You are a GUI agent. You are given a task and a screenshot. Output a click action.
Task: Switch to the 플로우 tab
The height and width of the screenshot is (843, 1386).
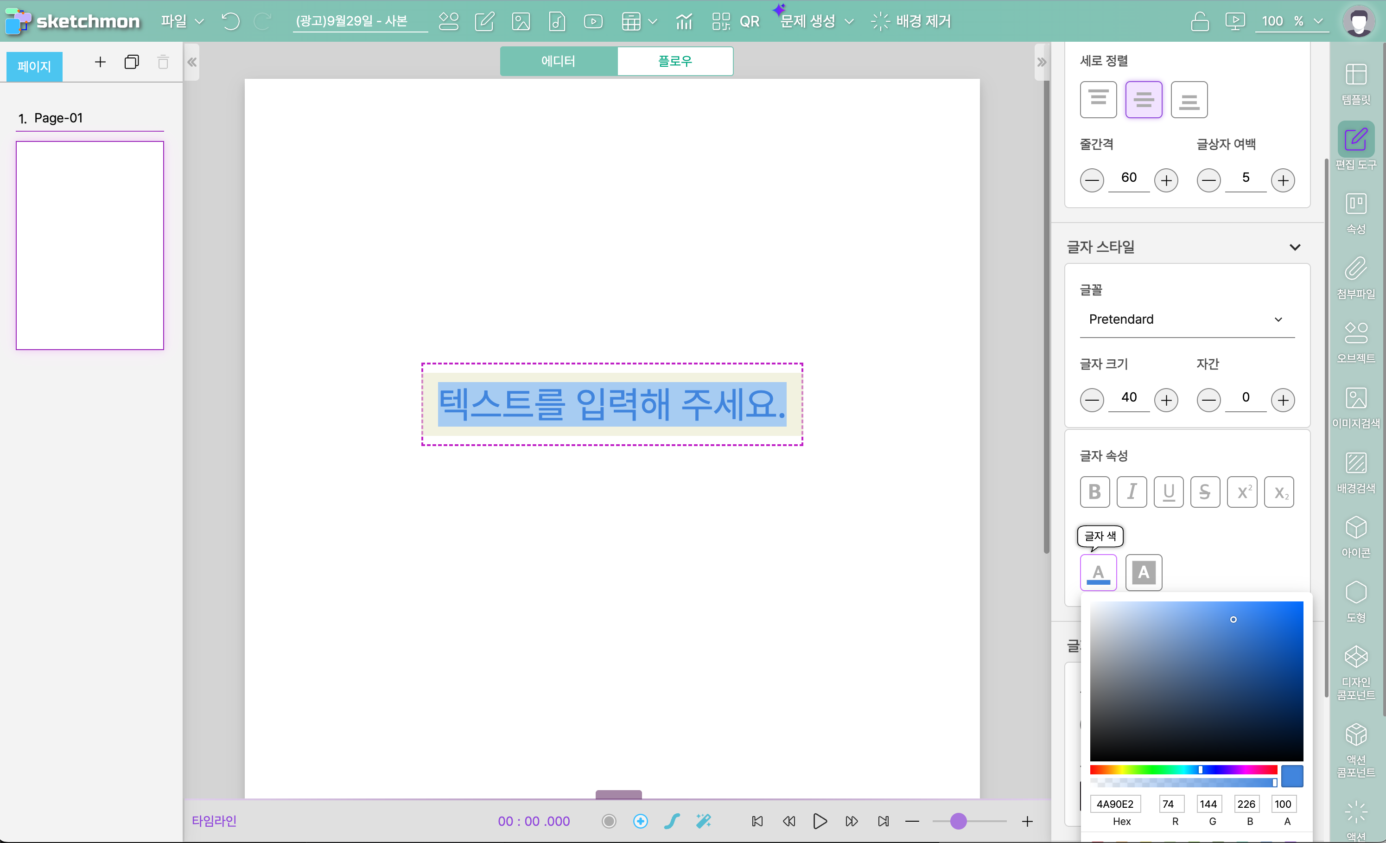pos(674,61)
